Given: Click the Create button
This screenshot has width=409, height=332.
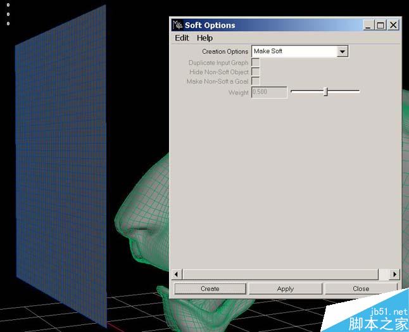Looking at the screenshot, I should pyautogui.click(x=210, y=289).
